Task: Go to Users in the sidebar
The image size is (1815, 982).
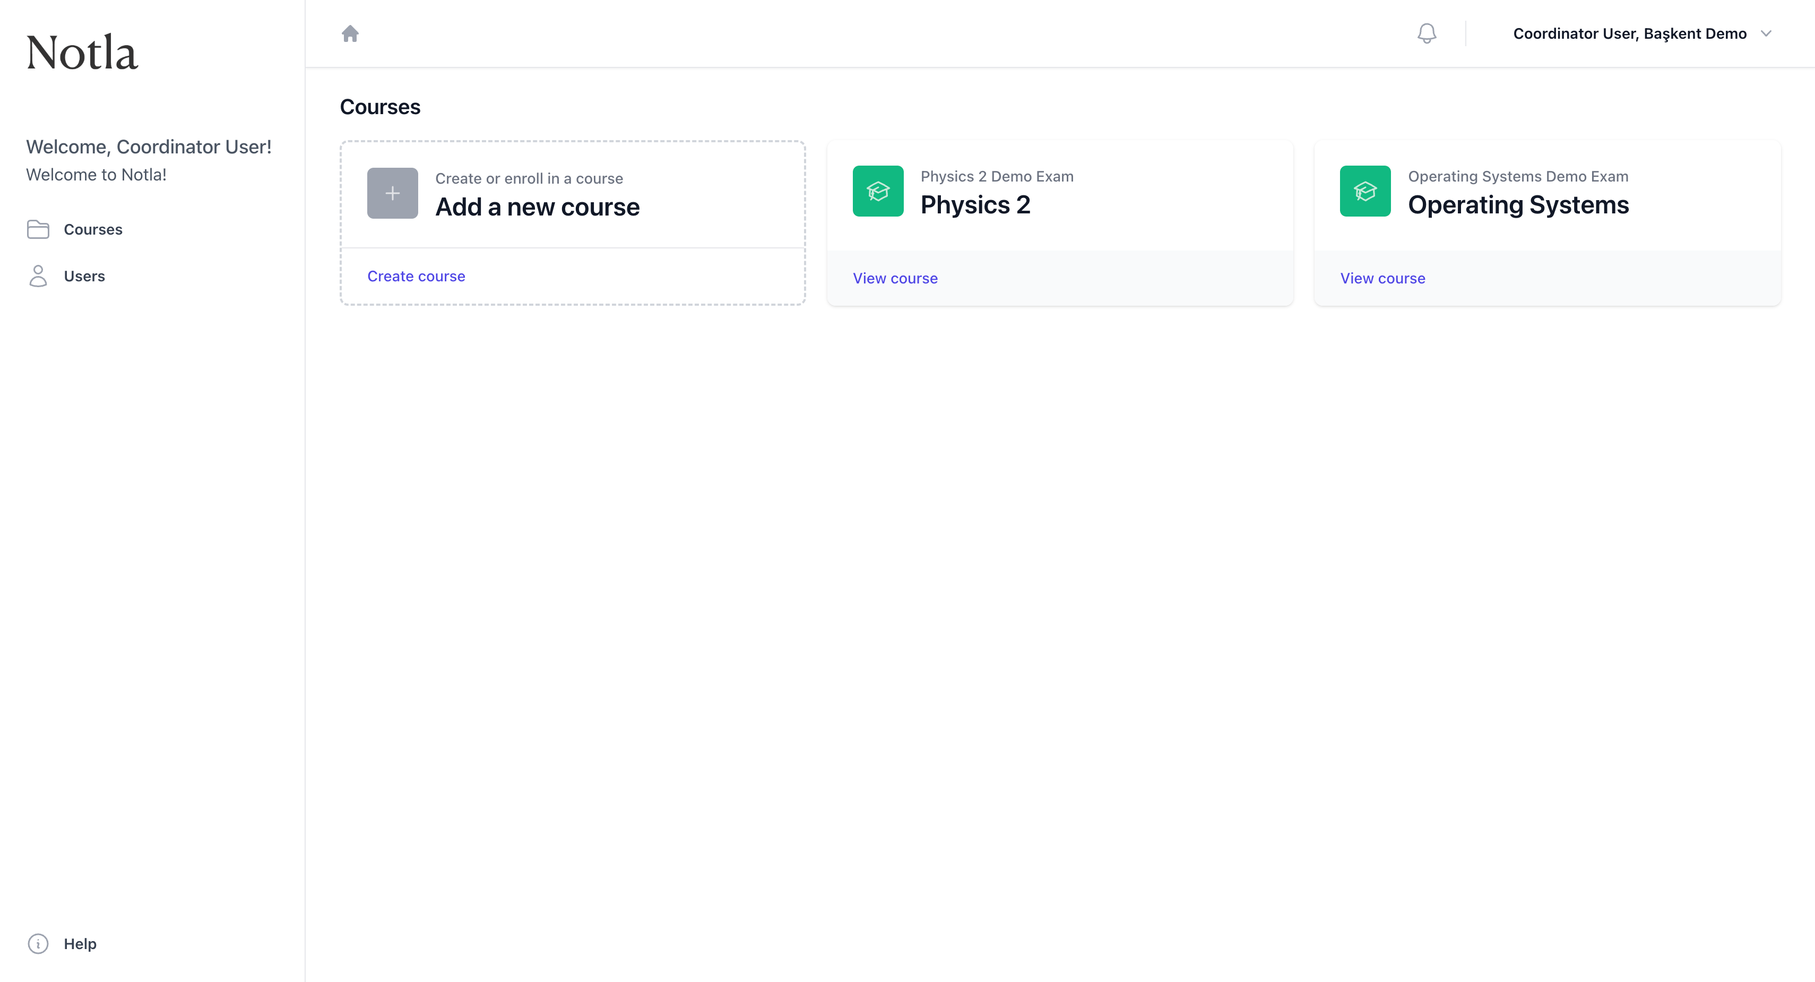Action: (x=84, y=275)
